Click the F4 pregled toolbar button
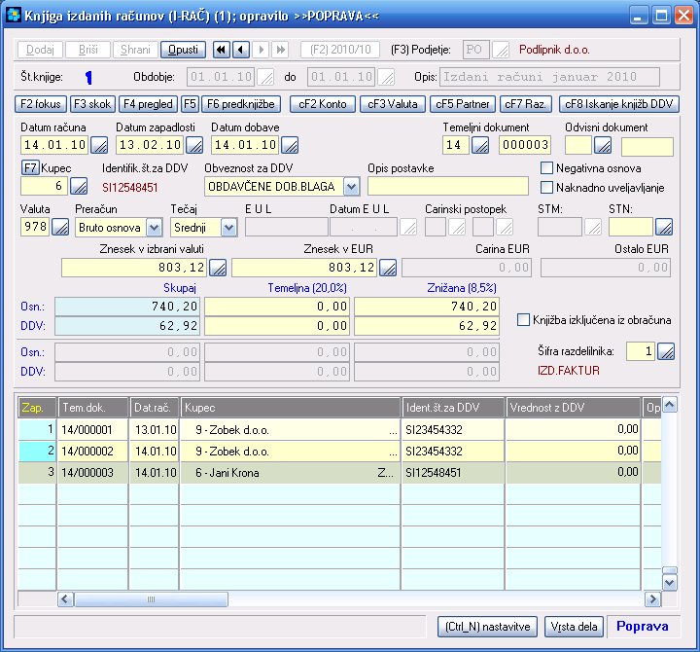Viewport: 700px width, 652px height. click(149, 103)
